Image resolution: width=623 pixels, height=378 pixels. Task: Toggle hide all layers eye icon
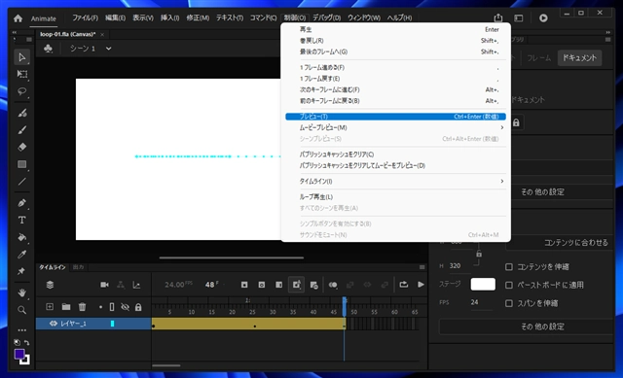click(125, 307)
